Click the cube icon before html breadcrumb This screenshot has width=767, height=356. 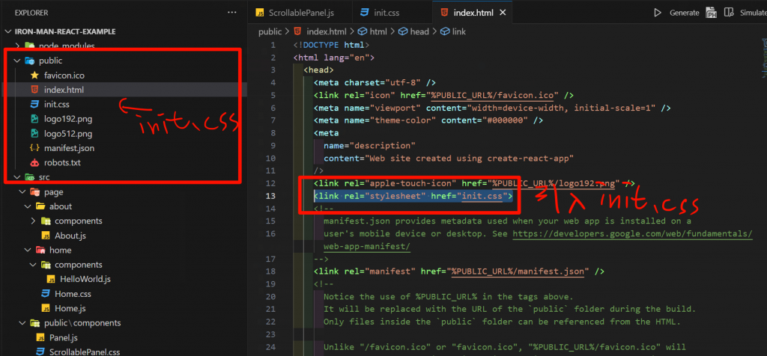[x=363, y=31]
